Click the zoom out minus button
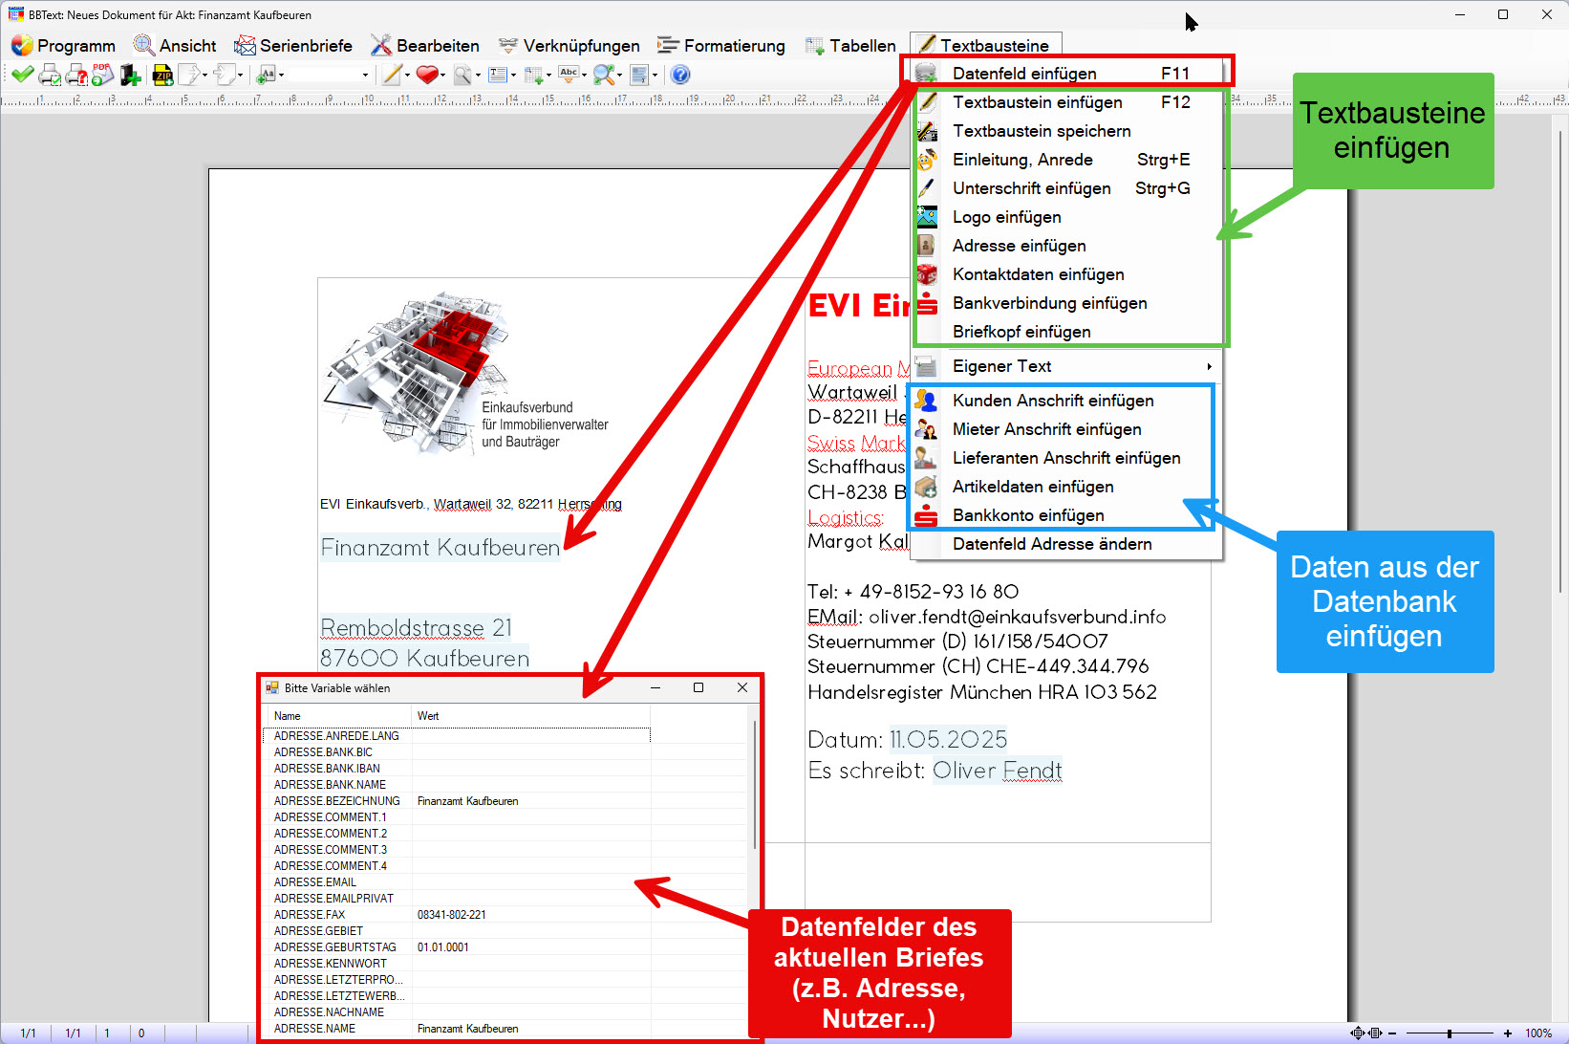Image resolution: width=1569 pixels, height=1044 pixels. click(x=1392, y=1033)
